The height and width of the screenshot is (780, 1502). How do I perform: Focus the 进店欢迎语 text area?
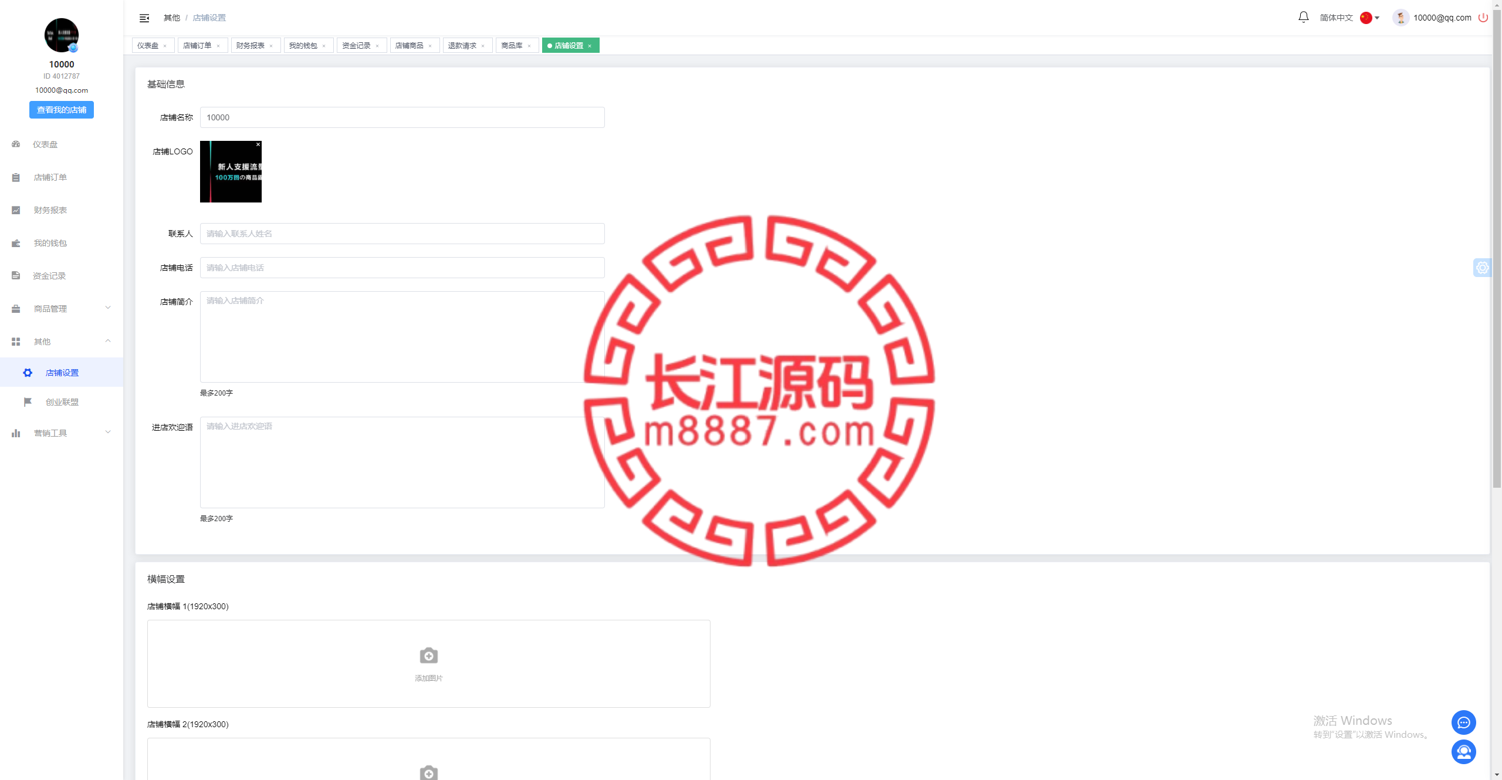pos(402,462)
